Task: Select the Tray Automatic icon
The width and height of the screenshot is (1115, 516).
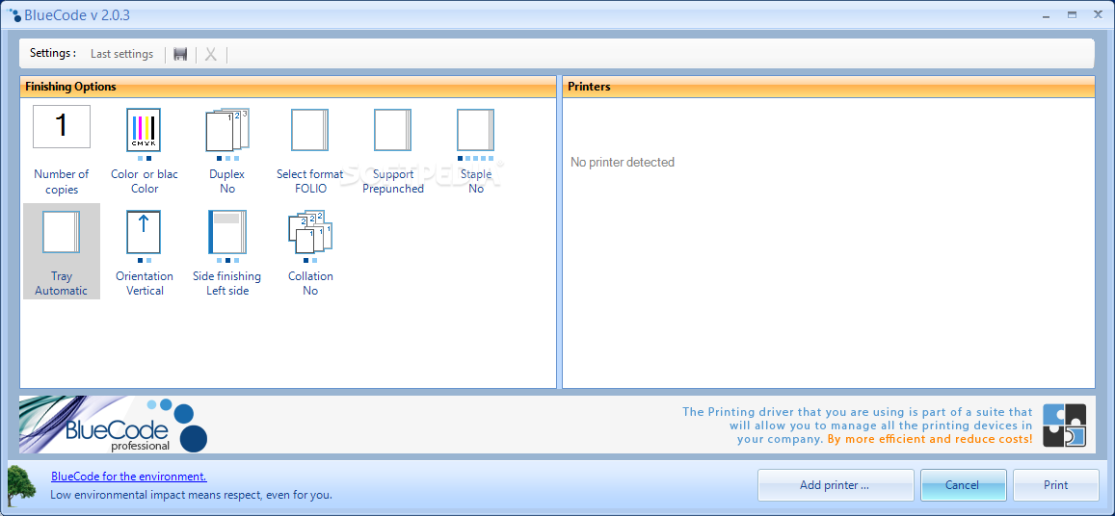Action: [x=61, y=232]
